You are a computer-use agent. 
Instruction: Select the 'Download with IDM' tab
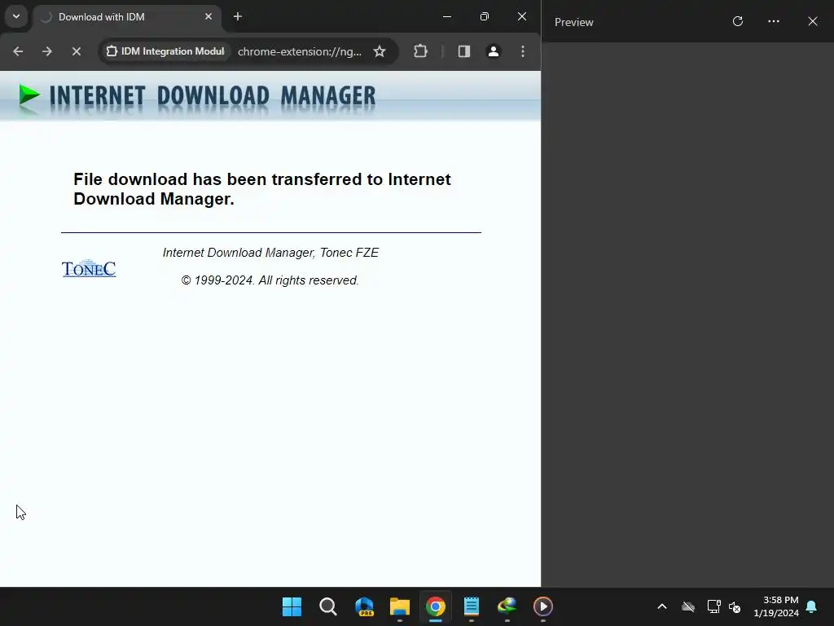click(x=126, y=17)
